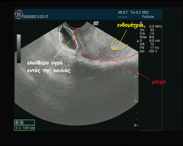Viewport: 183px width, 146px height.
Task: Click the yellow depth triangle beside the D parameter
Action: click(137, 41)
